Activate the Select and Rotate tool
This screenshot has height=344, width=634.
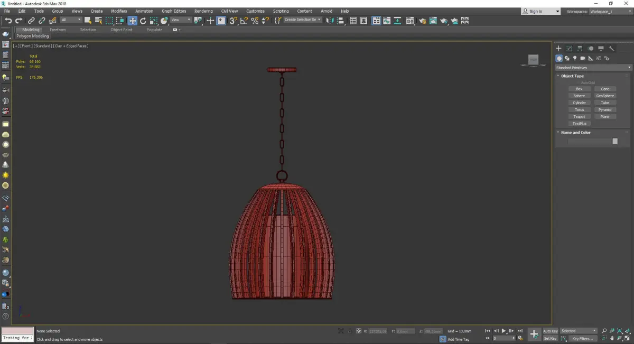(x=143, y=21)
